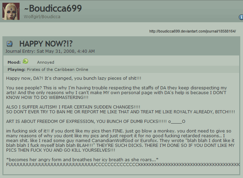Click the first paragraph 'Happy now, DA?!'

click(73, 78)
